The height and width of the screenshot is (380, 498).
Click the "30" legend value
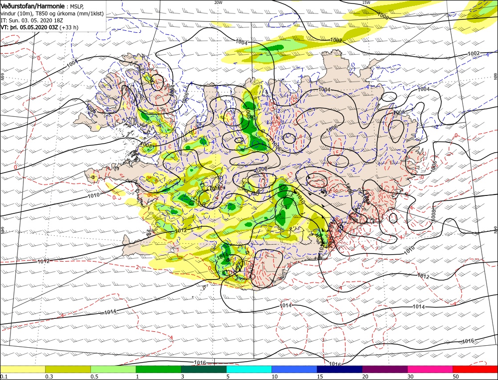pyautogui.click(x=410, y=377)
